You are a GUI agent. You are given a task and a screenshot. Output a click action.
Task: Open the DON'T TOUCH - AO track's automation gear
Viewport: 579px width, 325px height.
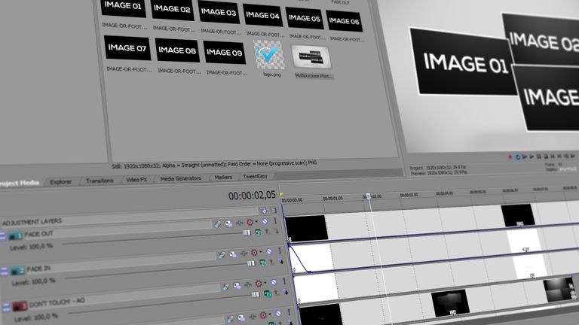[x=259, y=284]
